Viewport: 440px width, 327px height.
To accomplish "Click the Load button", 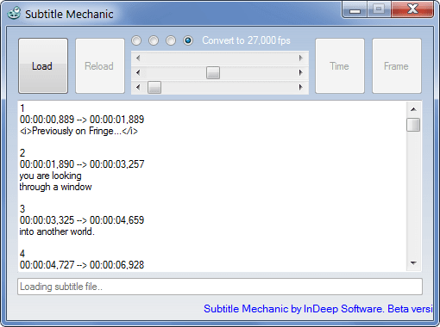I will click(43, 66).
